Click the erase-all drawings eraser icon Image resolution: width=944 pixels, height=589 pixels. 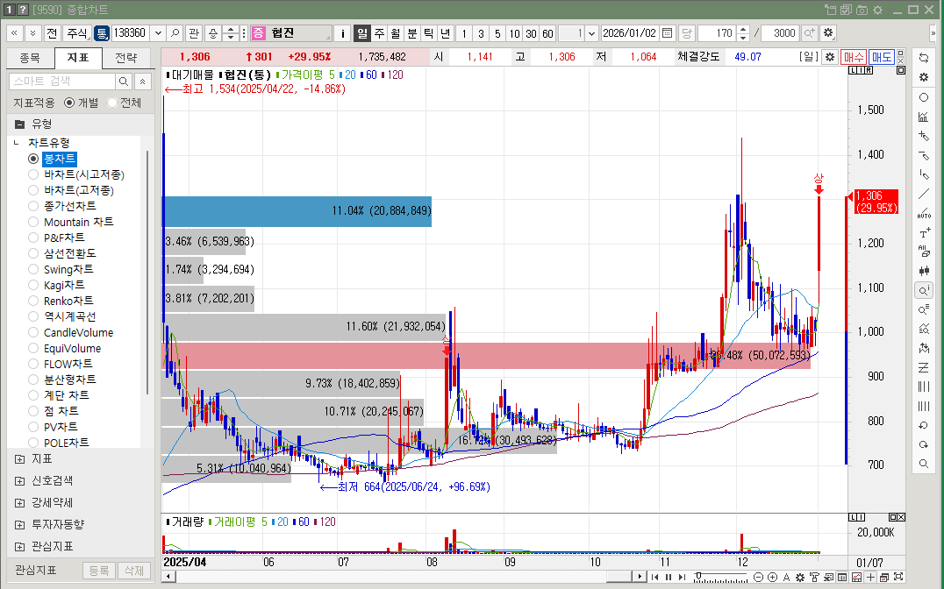coord(924,252)
